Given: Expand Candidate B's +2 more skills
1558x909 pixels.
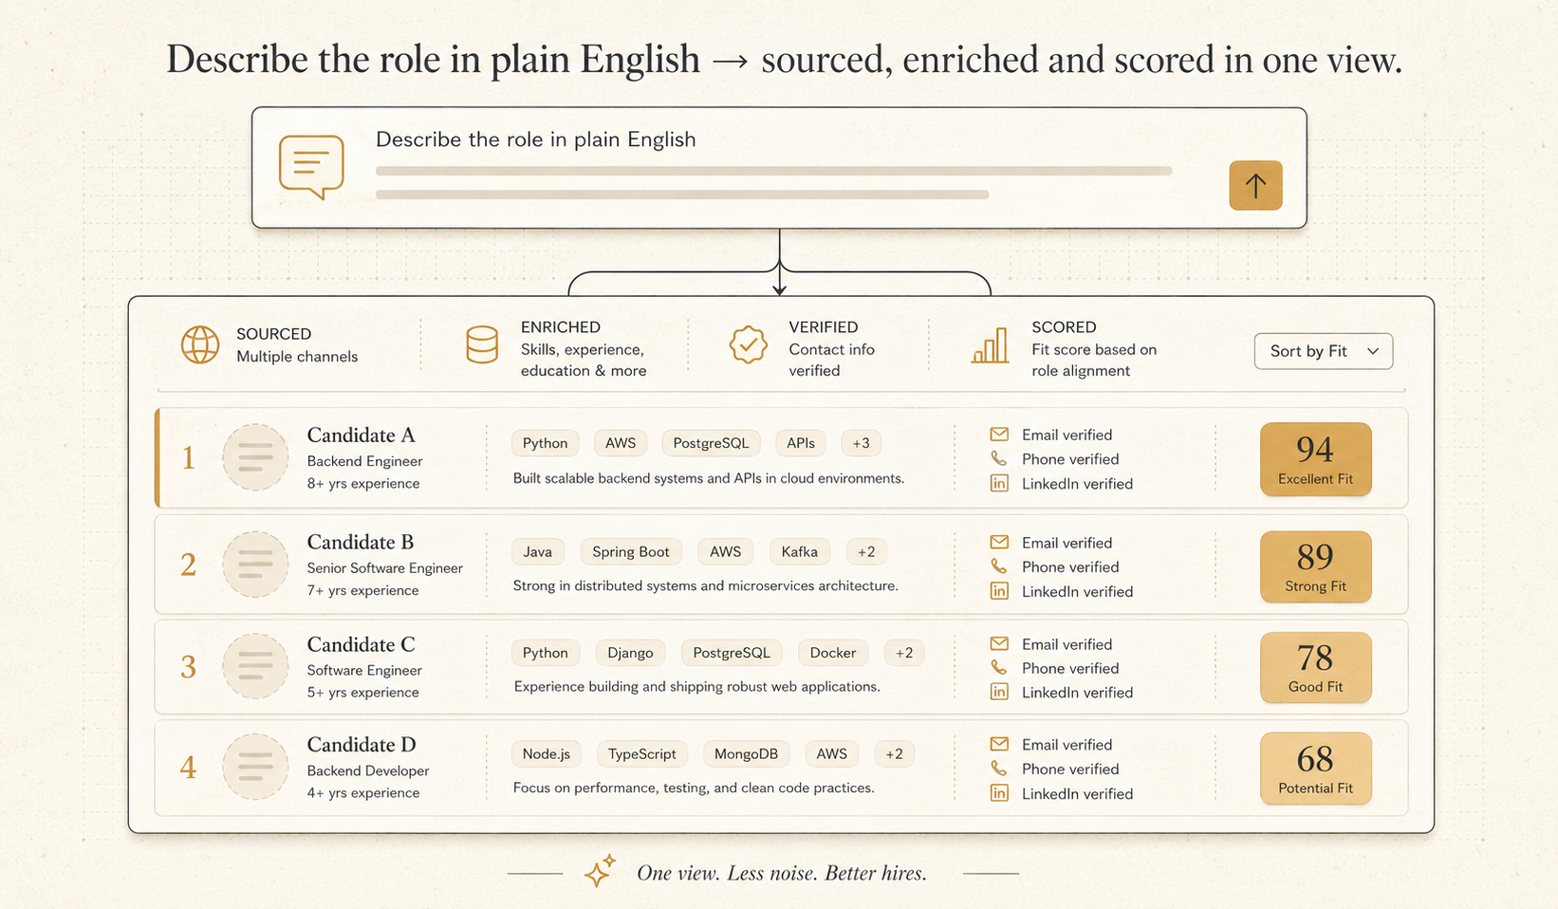Looking at the screenshot, I should tap(866, 551).
